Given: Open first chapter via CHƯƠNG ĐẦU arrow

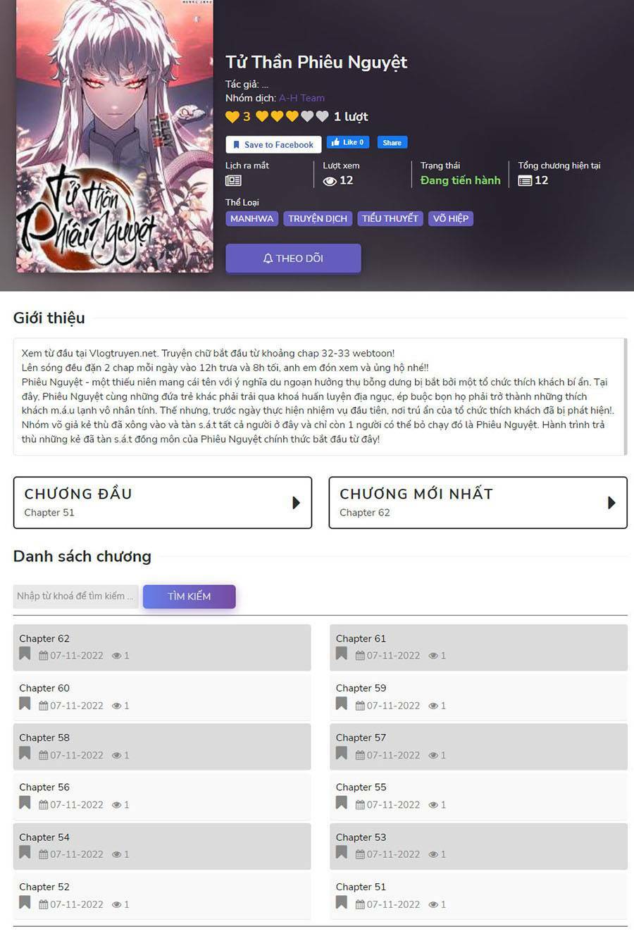Looking at the screenshot, I should click(x=296, y=502).
